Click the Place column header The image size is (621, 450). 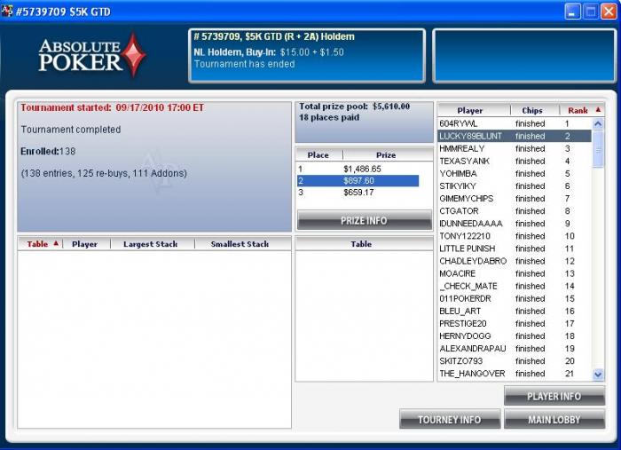click(319, 155)
